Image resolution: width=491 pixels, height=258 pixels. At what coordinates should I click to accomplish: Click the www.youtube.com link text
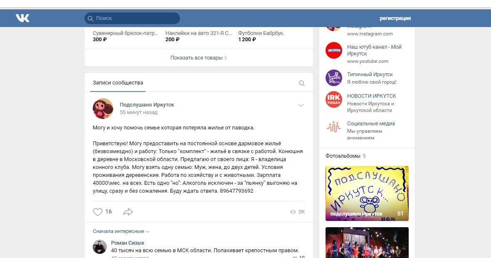coord(368,61)
